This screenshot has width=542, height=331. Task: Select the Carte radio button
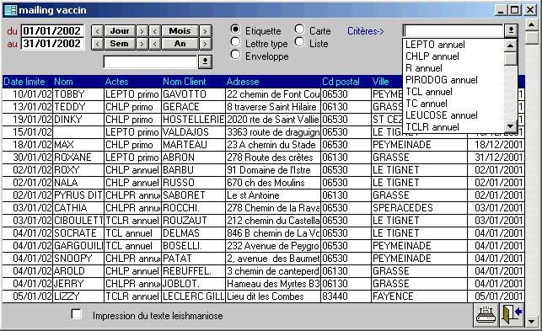300,29
